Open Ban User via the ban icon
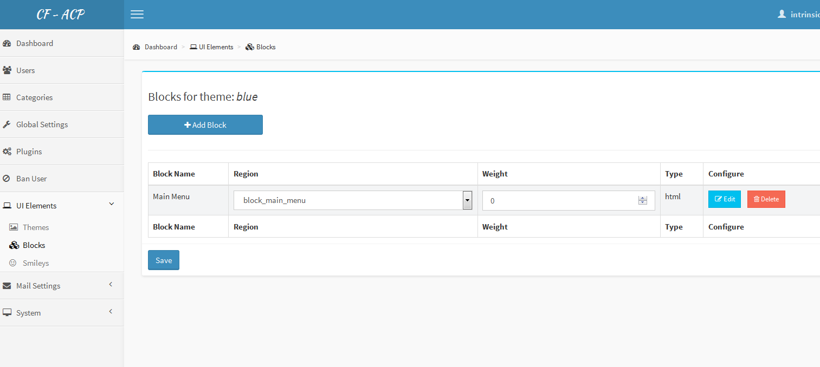Image resolution: width=820 pixels, height=367 pixels. click(x=7, y=179)
